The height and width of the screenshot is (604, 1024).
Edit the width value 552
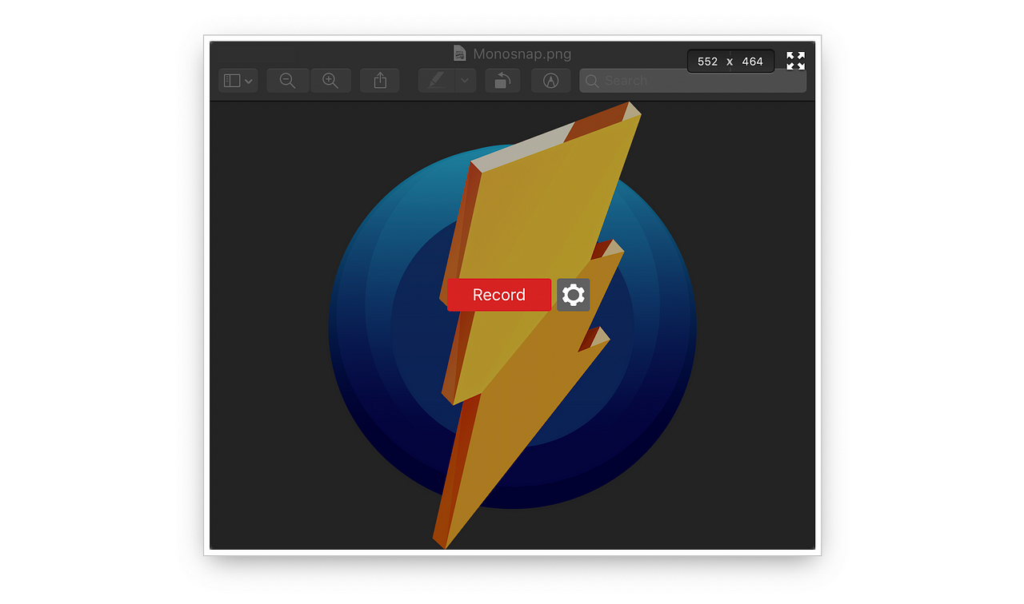(x=707, y=62)
